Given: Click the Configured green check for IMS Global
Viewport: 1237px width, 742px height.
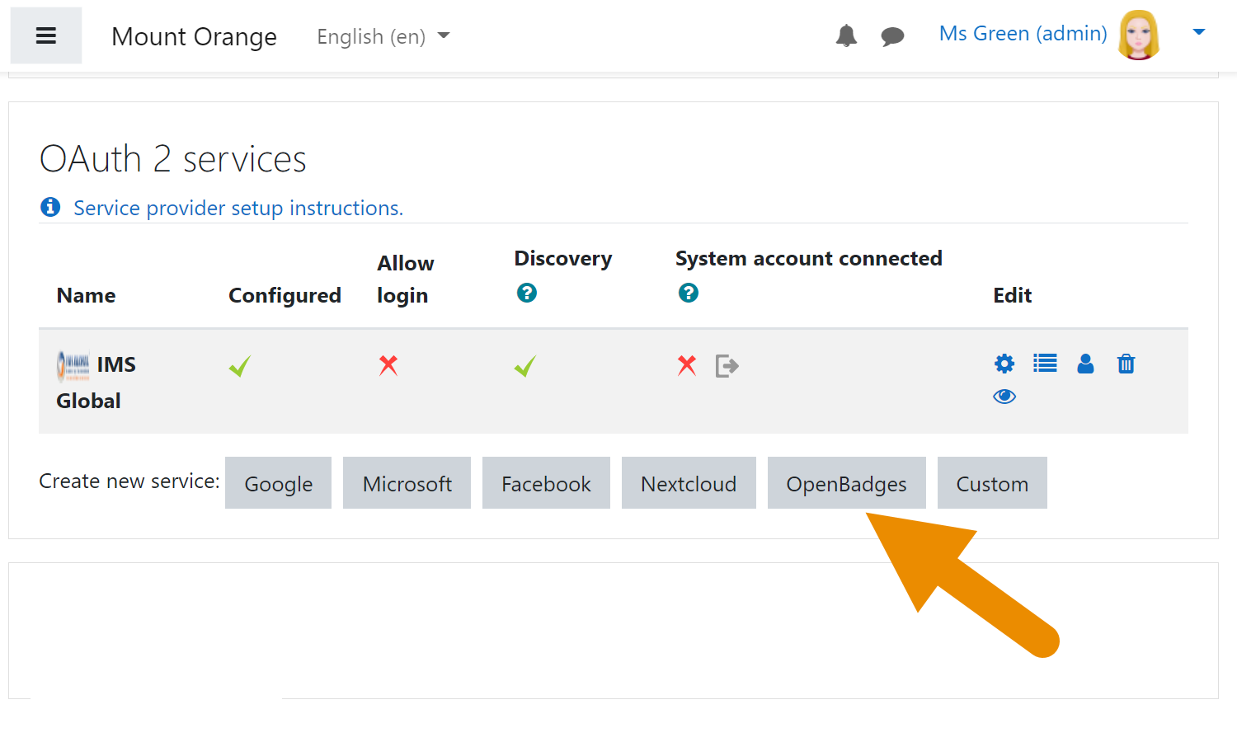Looking at the screenshot, I should click(x=240, y=366).
